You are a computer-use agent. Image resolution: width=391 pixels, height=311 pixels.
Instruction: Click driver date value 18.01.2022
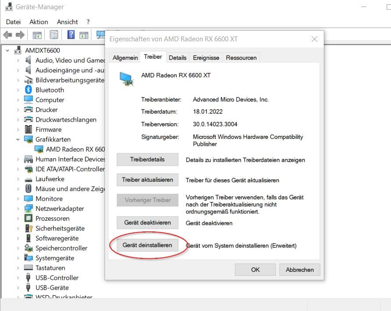[207, 112]
